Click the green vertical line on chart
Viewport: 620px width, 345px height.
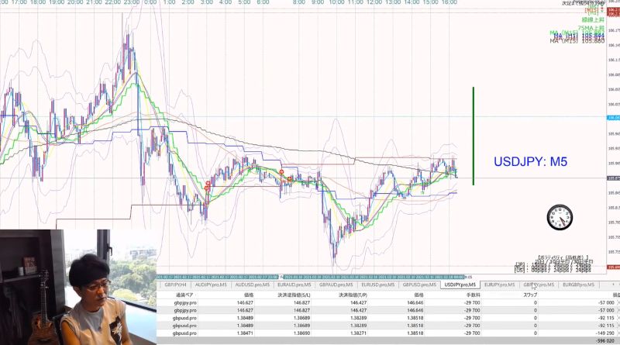pyautogui.click(x=474, y=136)
